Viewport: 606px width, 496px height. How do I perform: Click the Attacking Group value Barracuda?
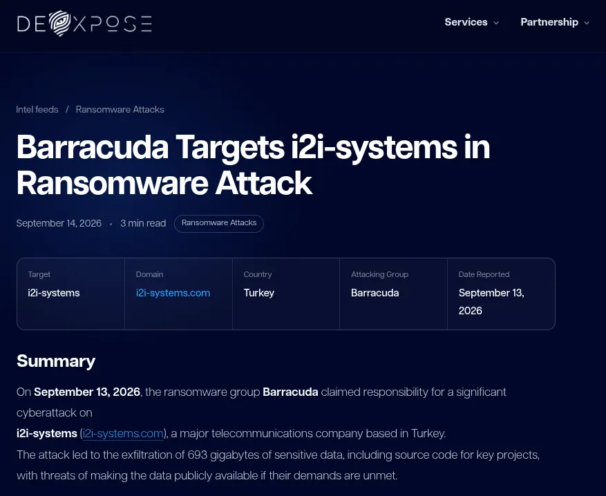pos(375,293)
